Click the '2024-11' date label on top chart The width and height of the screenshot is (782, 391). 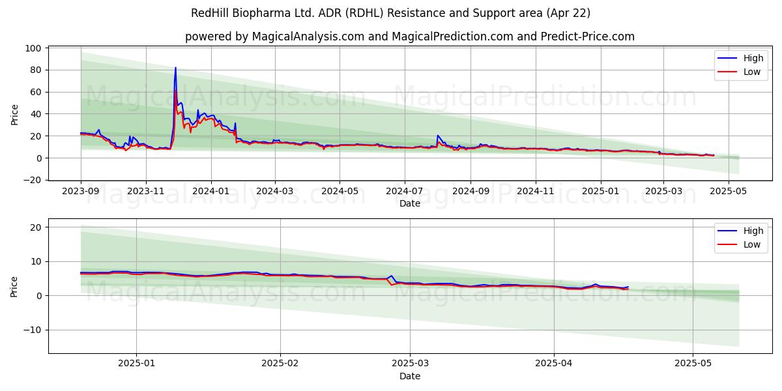click(x=536, y=192)
